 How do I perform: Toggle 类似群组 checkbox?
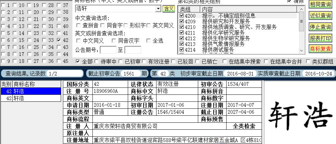click(x=308, y=62)
